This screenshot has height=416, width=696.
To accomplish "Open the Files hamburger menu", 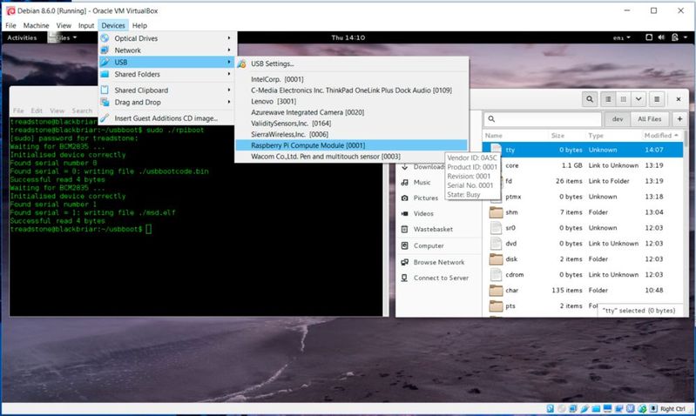I will (x=657, y=99).
